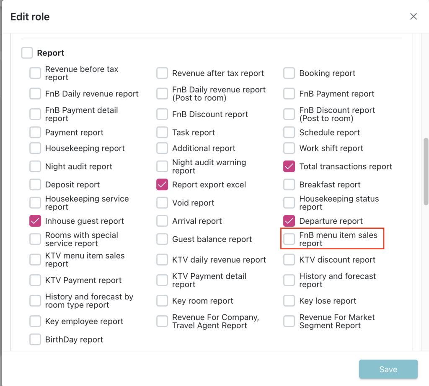Uncheck Total transactions report
The width and height of the screenshot is (429, 386).
point(289,166)
